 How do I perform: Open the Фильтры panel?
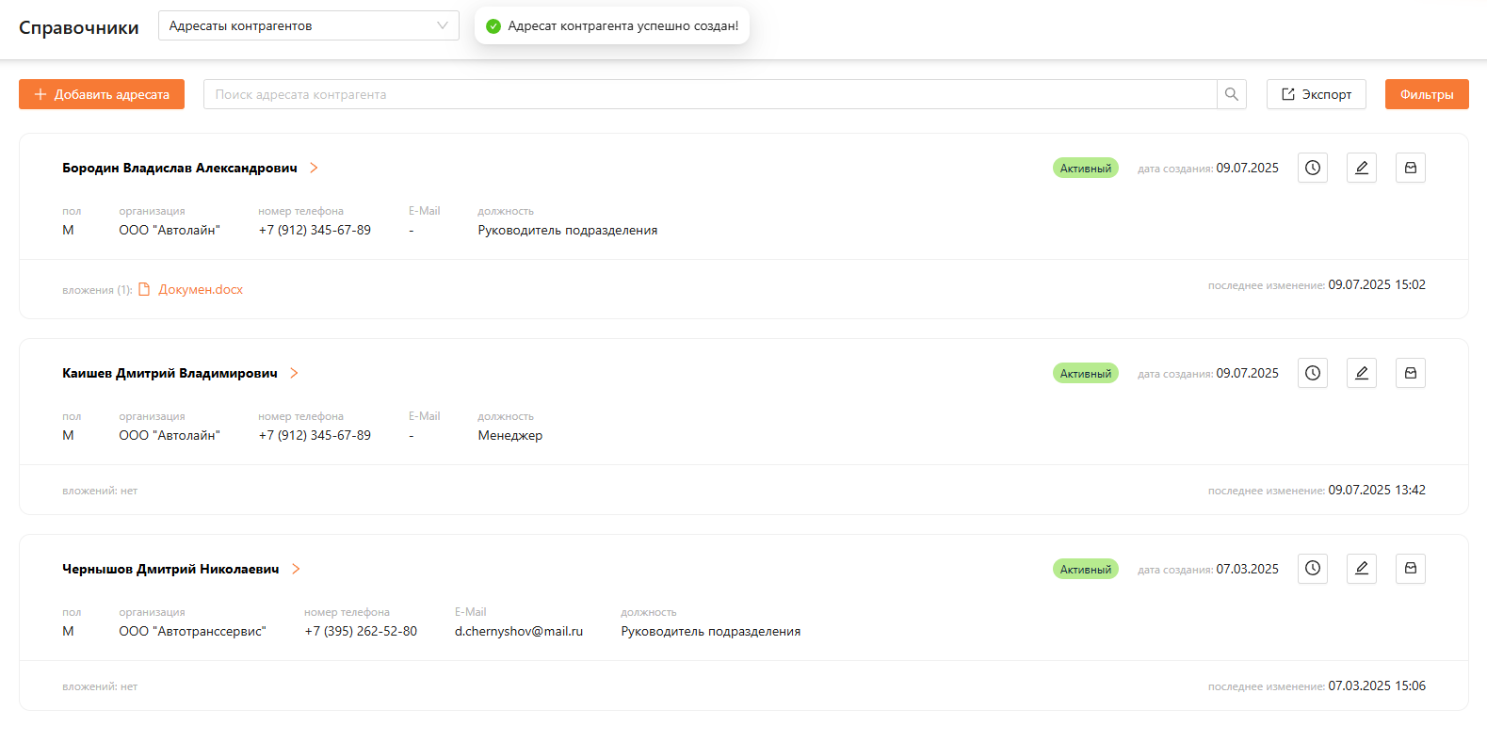[x=1426, y=94]
